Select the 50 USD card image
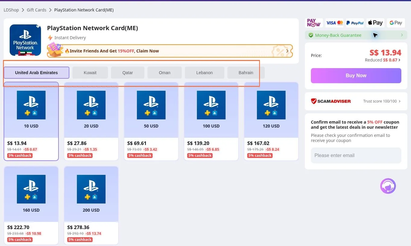This screenshot has width=411, height=246. coord(151,105)
